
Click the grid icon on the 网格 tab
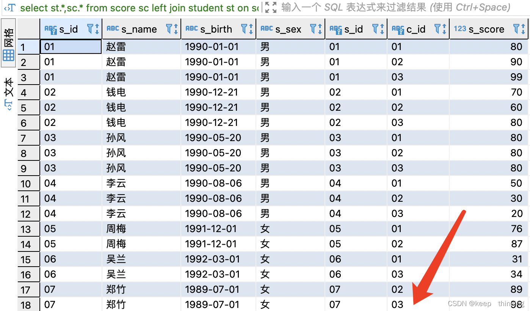[8, 55]
